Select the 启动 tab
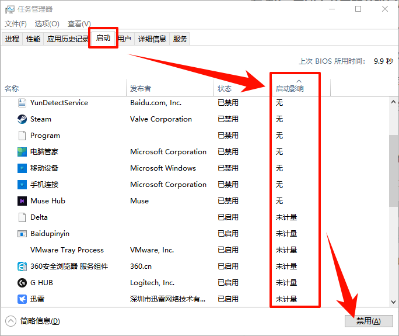The height and width of the screenshot is (336, 399). pos(103,38)
